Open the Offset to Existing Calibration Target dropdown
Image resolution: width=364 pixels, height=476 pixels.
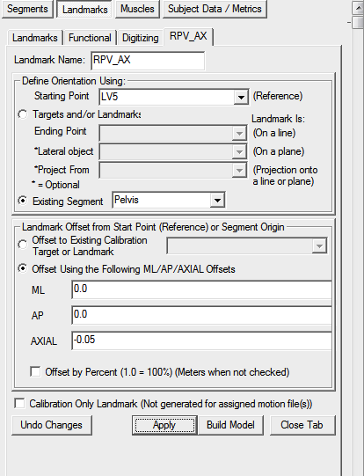click(319, 245)
